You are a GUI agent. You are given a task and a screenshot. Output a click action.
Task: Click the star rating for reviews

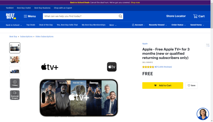(x=148, y=67)
